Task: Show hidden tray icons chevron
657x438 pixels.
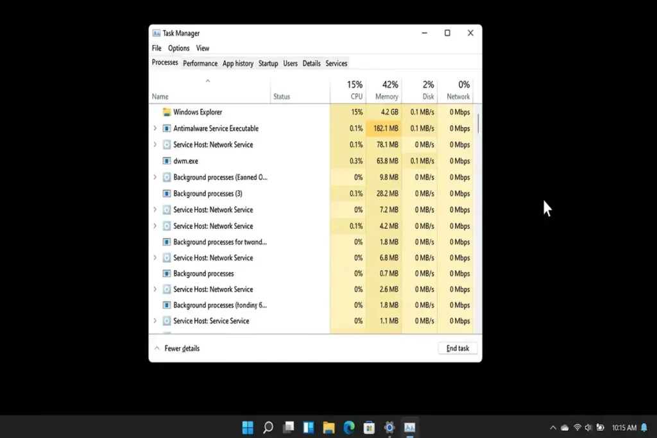Action: (552, 428)
